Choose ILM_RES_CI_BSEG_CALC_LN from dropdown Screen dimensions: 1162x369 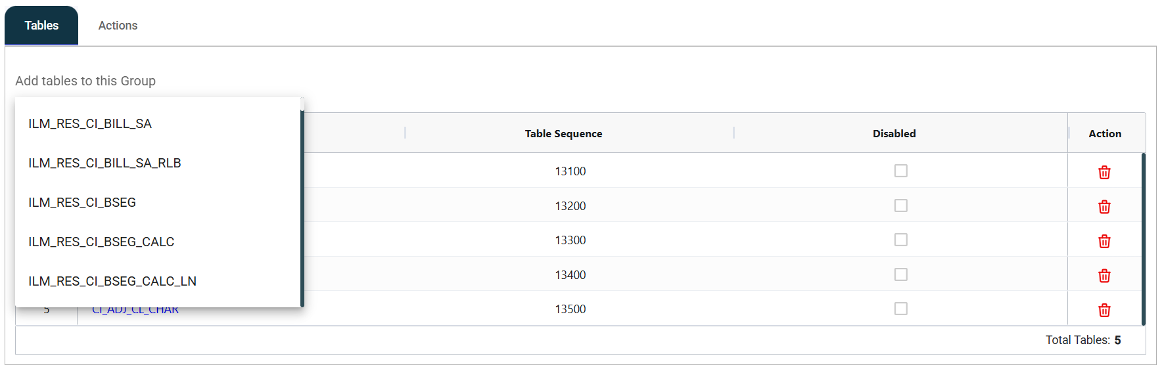click(x=112, y=281)
